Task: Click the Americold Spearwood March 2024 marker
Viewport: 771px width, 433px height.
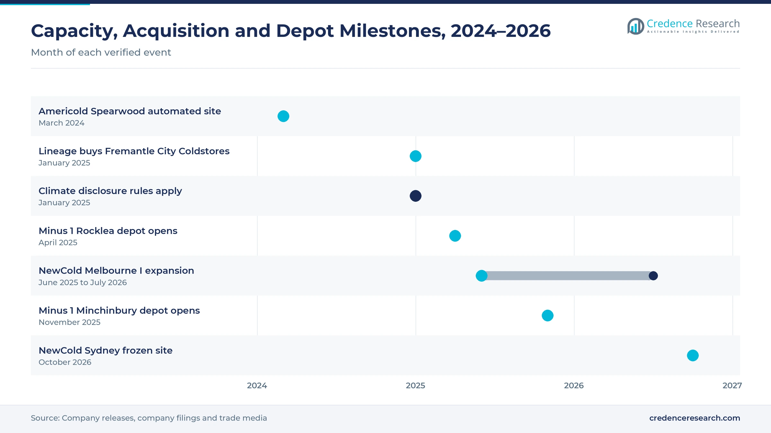Action: pos(283,116)
